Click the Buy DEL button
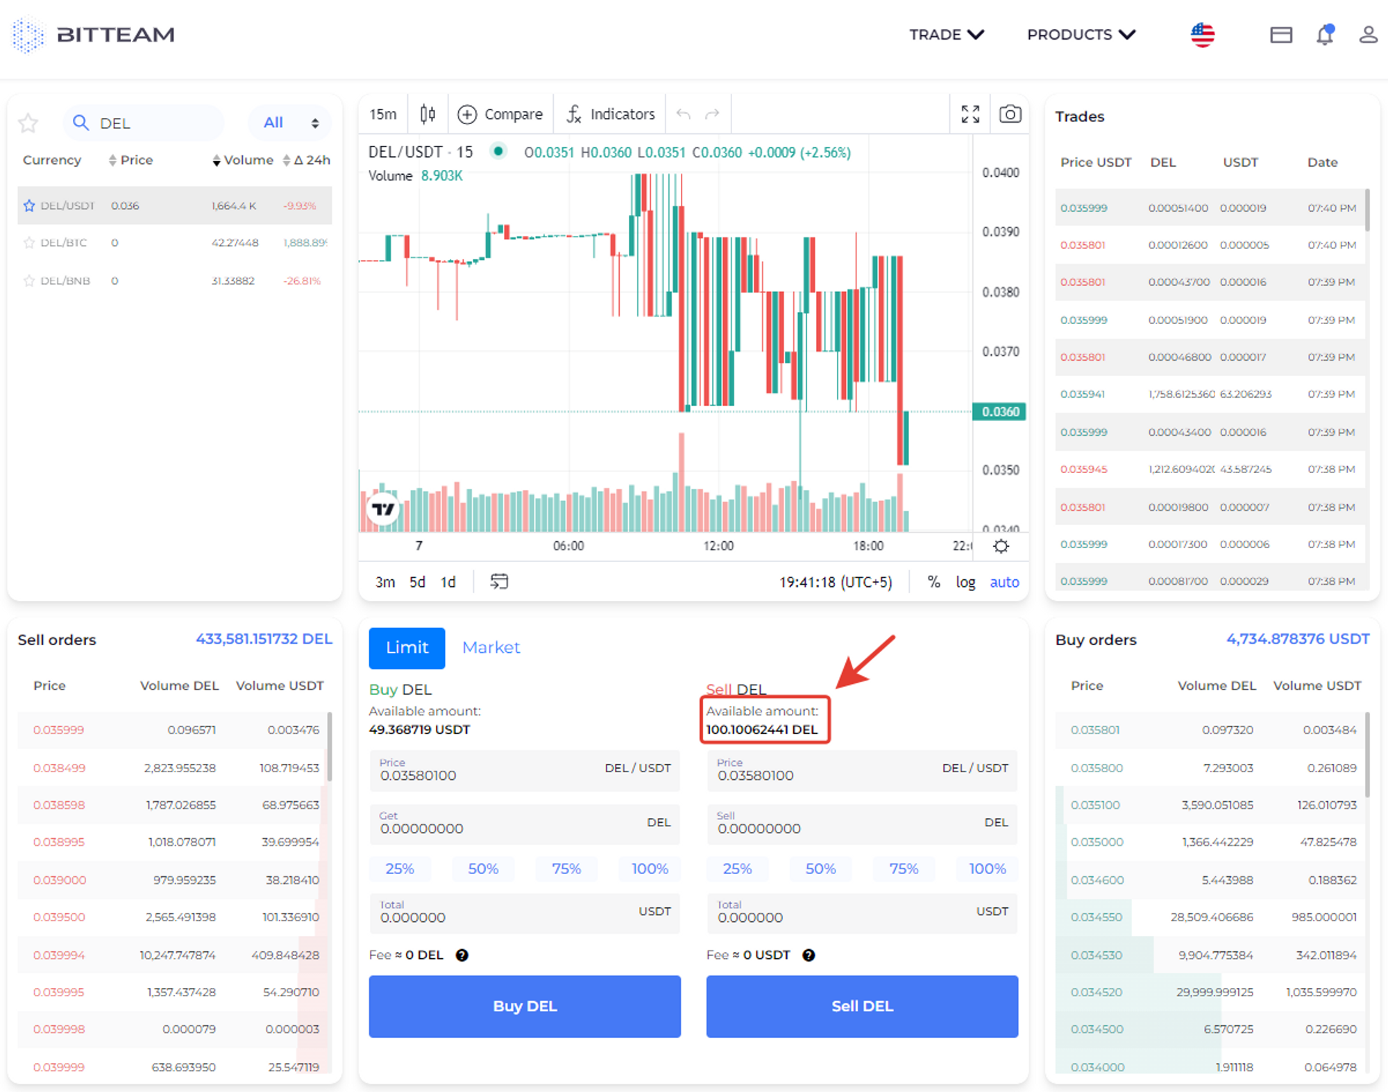1388x1092 pixels. (525, 1006)
